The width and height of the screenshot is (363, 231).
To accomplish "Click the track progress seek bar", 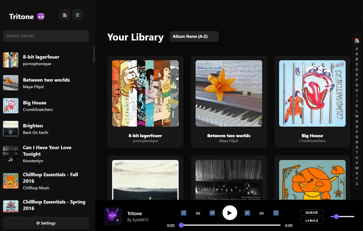I will click(x=231, y=225).
